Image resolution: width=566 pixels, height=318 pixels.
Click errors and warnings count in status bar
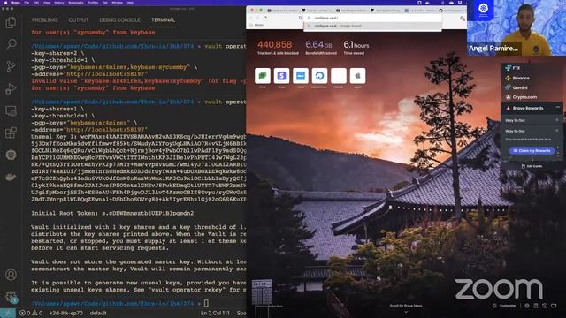[x=31, y=313]
